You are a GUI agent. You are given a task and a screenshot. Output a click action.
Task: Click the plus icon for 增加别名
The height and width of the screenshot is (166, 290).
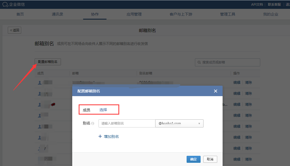pos(100,137)
